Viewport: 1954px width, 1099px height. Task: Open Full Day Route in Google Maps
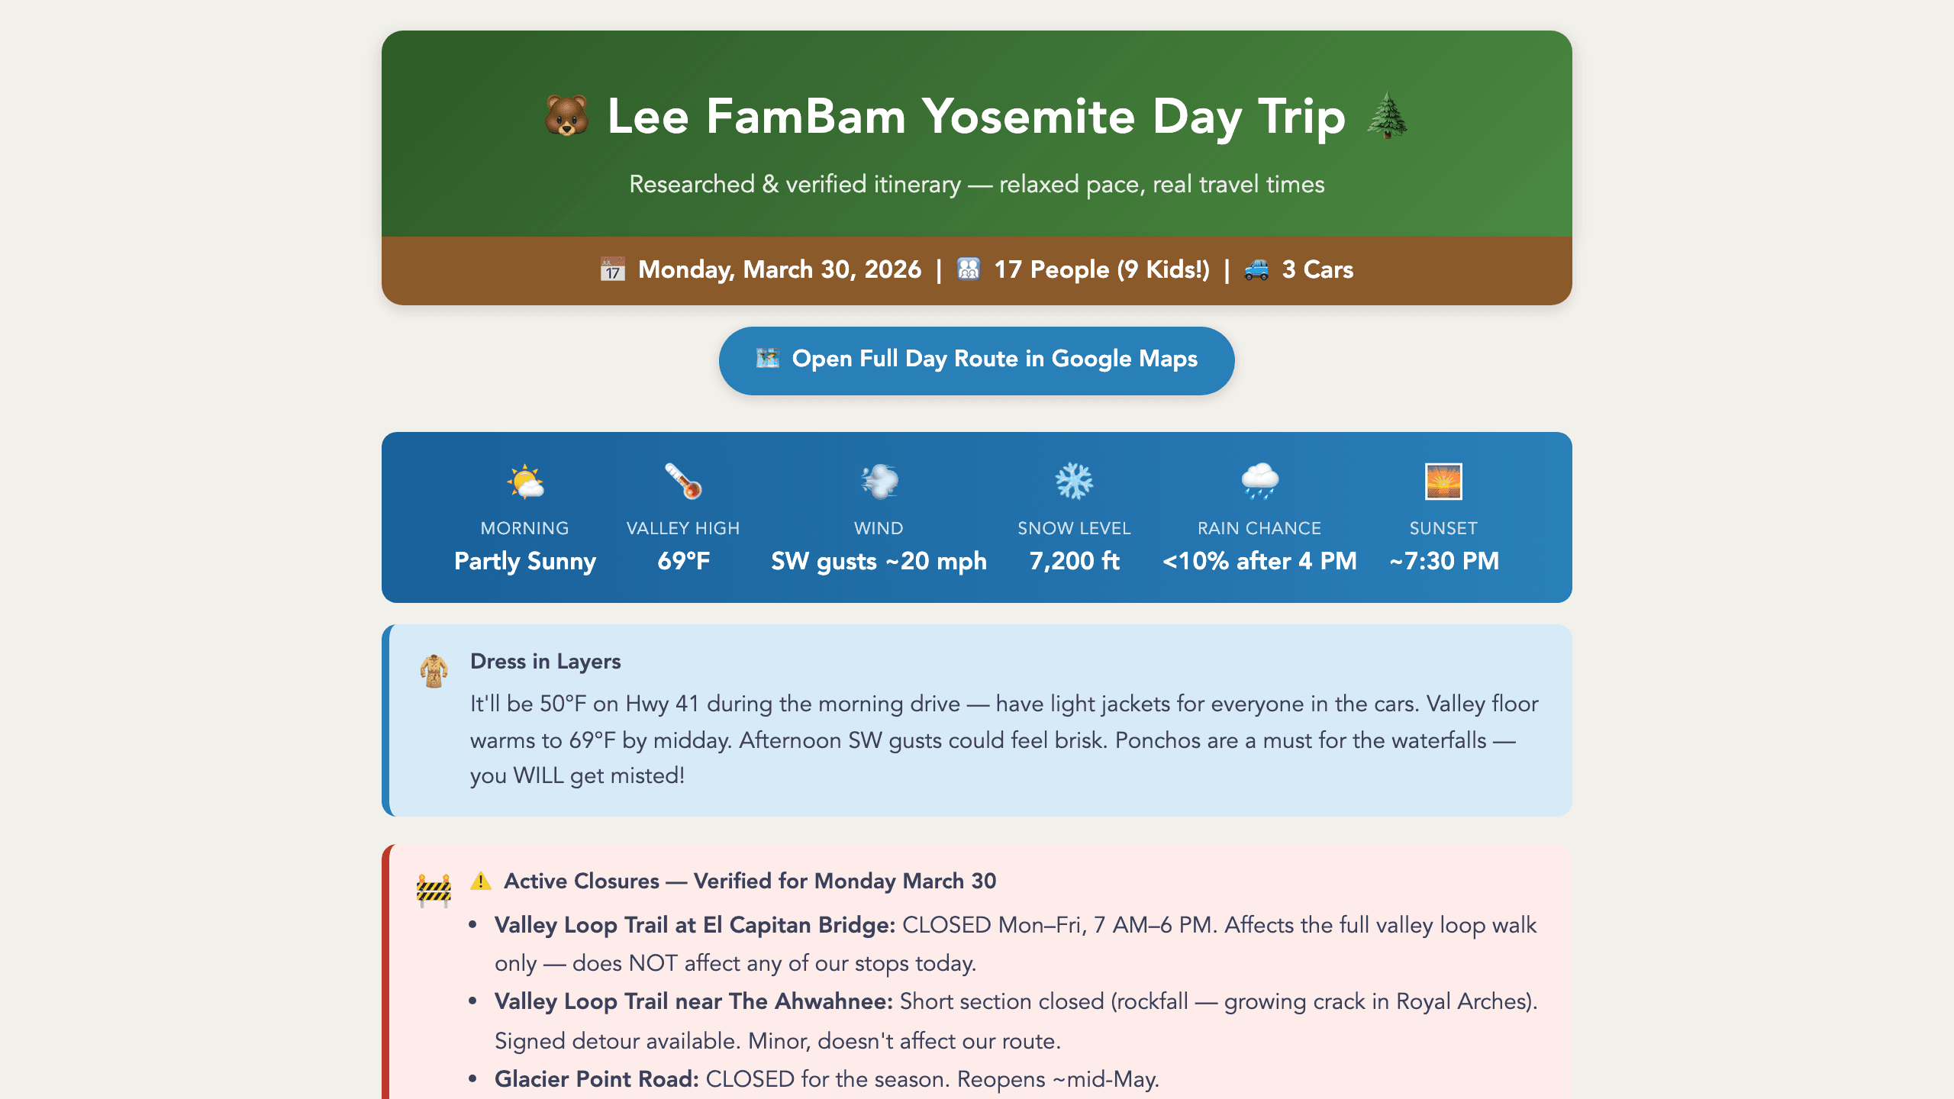(x=975, y=359)
